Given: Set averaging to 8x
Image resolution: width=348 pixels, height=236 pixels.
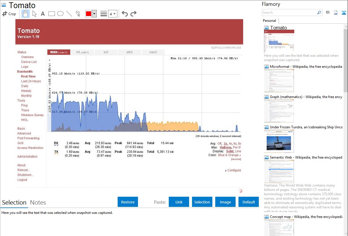Looking at the screenshot, I should click(x=239, y=144).
